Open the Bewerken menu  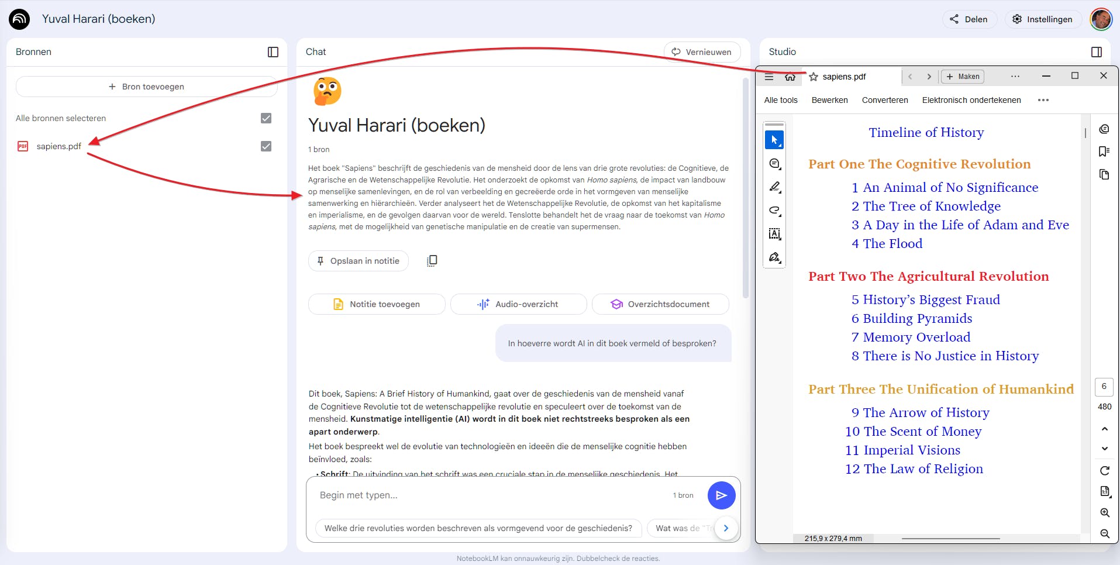[829, 100]
